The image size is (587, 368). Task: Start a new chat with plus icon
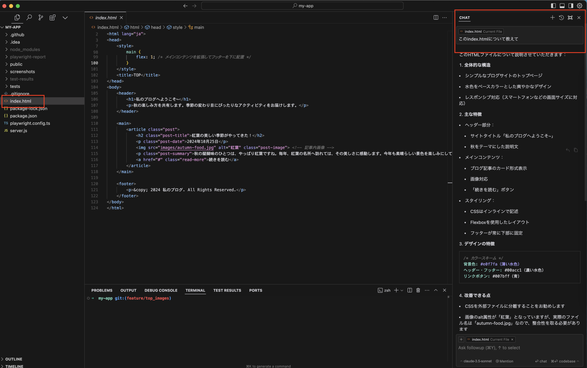click(x=552, y=17)
